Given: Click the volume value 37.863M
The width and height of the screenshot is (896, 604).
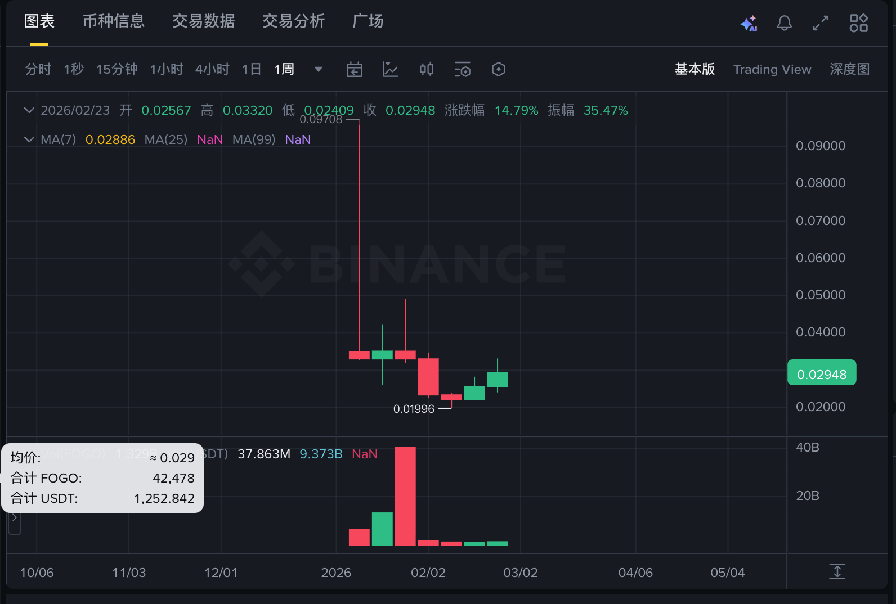Looking at the screenshot, I should click(x=264, y=454).
